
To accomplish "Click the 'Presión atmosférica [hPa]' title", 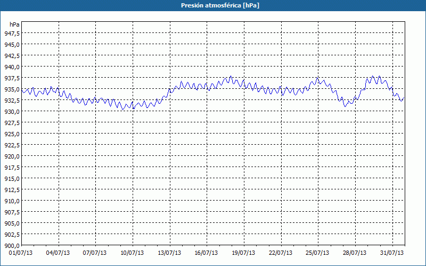I will tap(220, 5).
